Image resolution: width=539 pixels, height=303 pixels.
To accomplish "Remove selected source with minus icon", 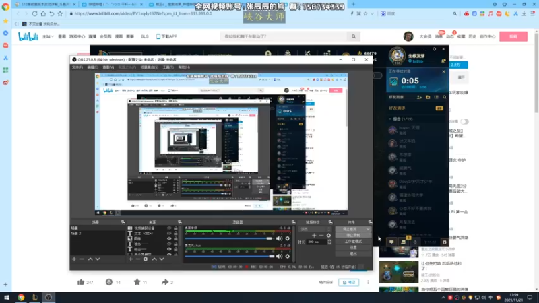I will coord(138,259).
